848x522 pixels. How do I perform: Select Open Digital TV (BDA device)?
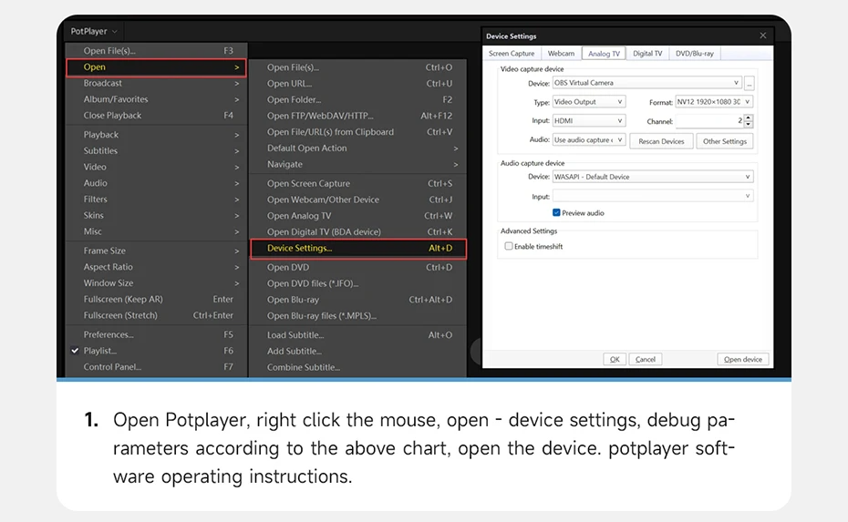[x=358, y=231]
